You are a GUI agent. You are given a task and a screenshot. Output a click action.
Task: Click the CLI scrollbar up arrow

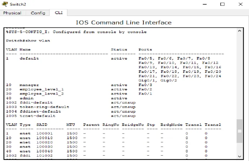pyautogui.click(x=240, y=31)
